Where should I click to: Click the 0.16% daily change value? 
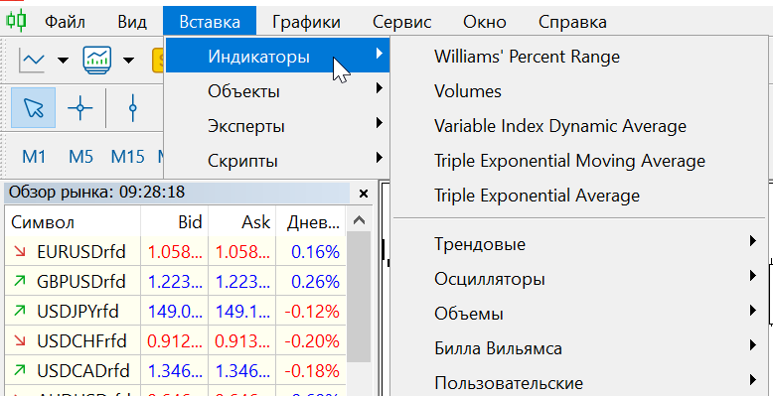click(316, 252)
